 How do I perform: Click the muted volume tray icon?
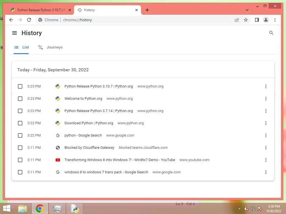(x=246, y=209)
